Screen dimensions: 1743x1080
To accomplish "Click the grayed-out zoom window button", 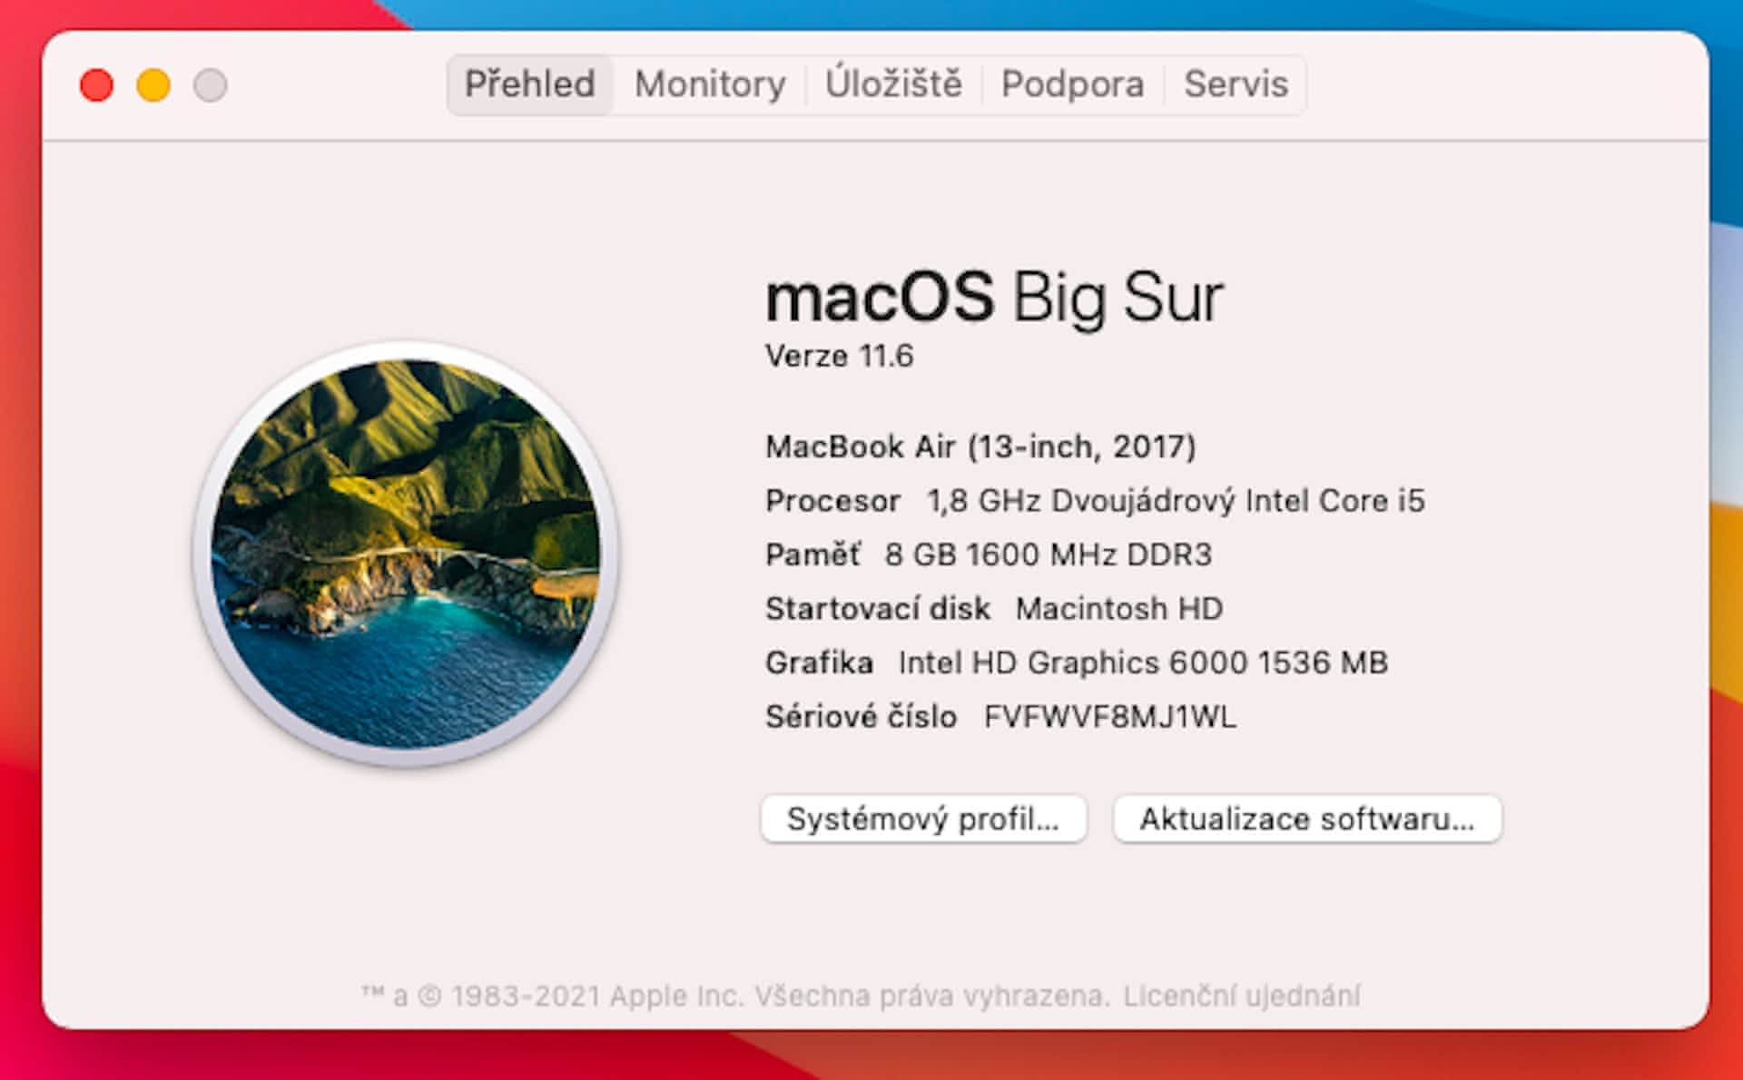I will [x=211, y=85].
